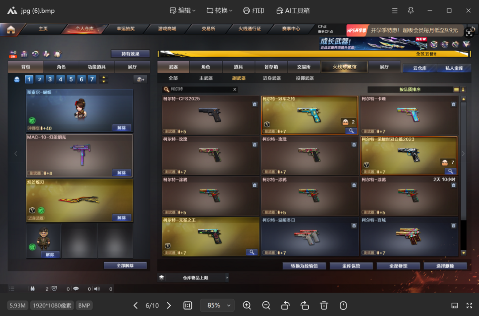Switch to the 暂存箱 tab
Screen dimensions: 479x316
(x=271, y=67)
